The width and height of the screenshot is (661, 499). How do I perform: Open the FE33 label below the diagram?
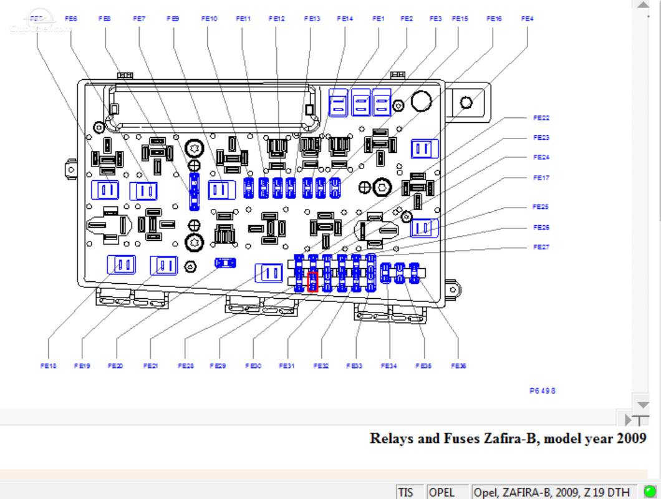pos(354,366)
